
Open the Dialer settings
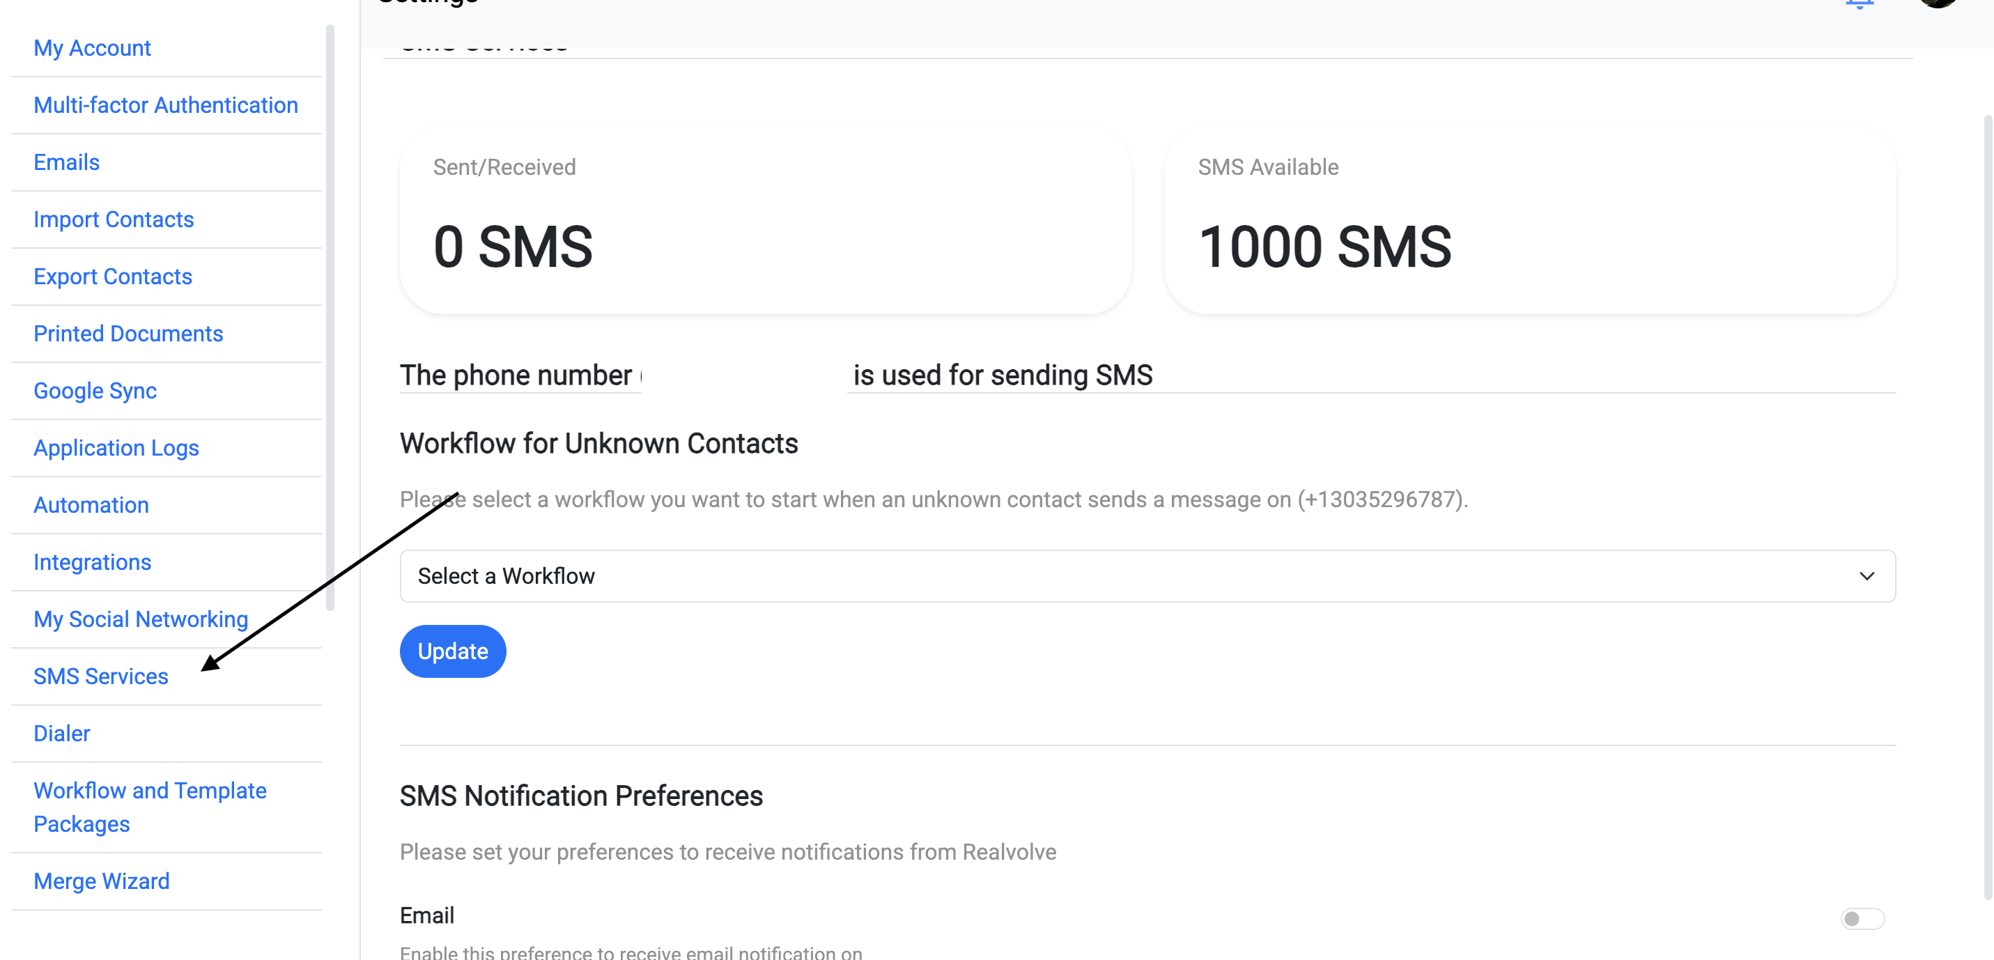[x=62, y=732]
